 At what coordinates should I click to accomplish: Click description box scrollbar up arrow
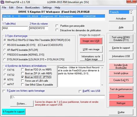[102, 68]
